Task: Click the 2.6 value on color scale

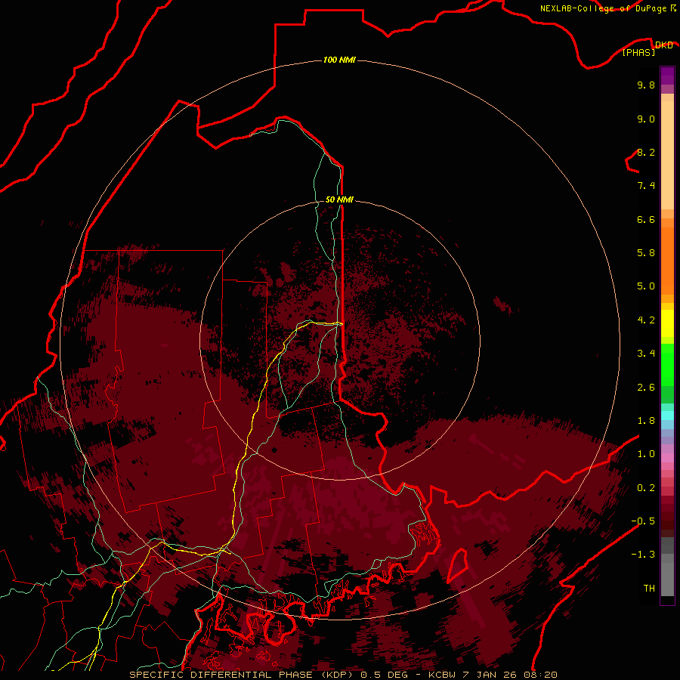Action: 646,387
